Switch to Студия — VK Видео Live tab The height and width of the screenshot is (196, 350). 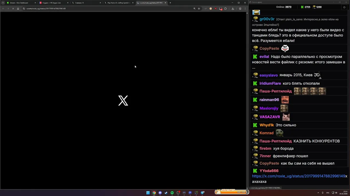pyautogui.click(x=54, y=3)
